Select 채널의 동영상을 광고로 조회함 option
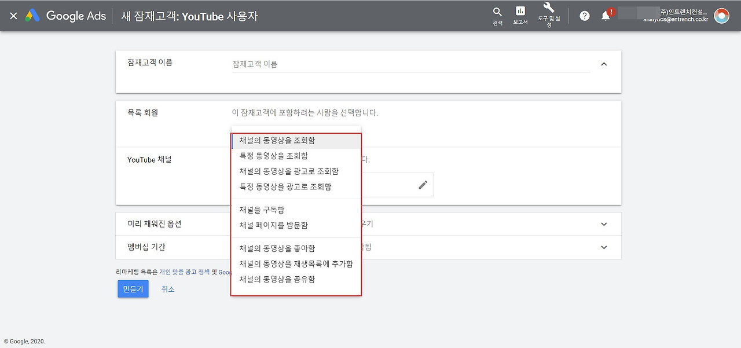This screenshot has width=741, height=348. 296,171
